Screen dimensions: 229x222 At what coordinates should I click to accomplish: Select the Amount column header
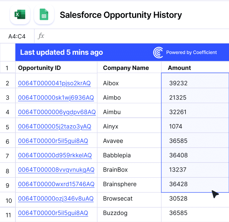click(195, 67)
